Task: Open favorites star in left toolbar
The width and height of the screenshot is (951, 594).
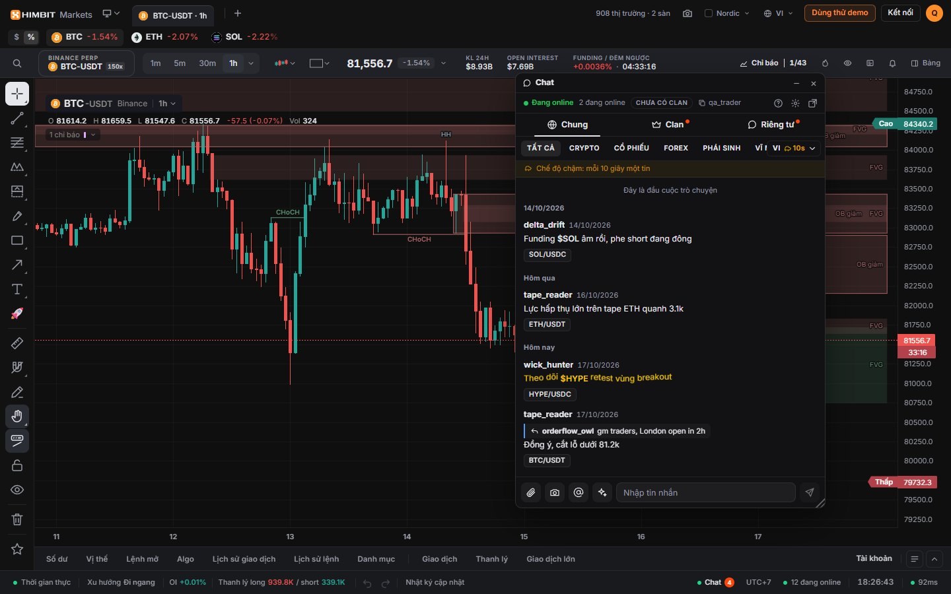Action: click(17, 549)
